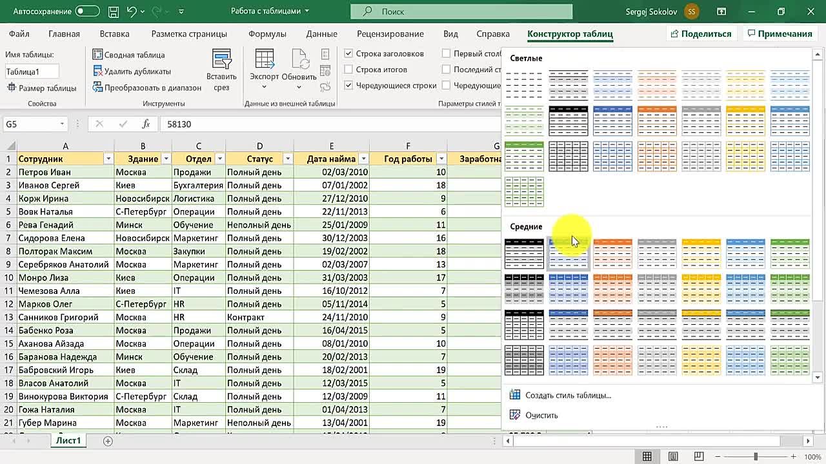Image resolution: width=826 pixels, height=464 pixels.
Task: Click external table properties icon near Обновить
Action: point(325,54)
